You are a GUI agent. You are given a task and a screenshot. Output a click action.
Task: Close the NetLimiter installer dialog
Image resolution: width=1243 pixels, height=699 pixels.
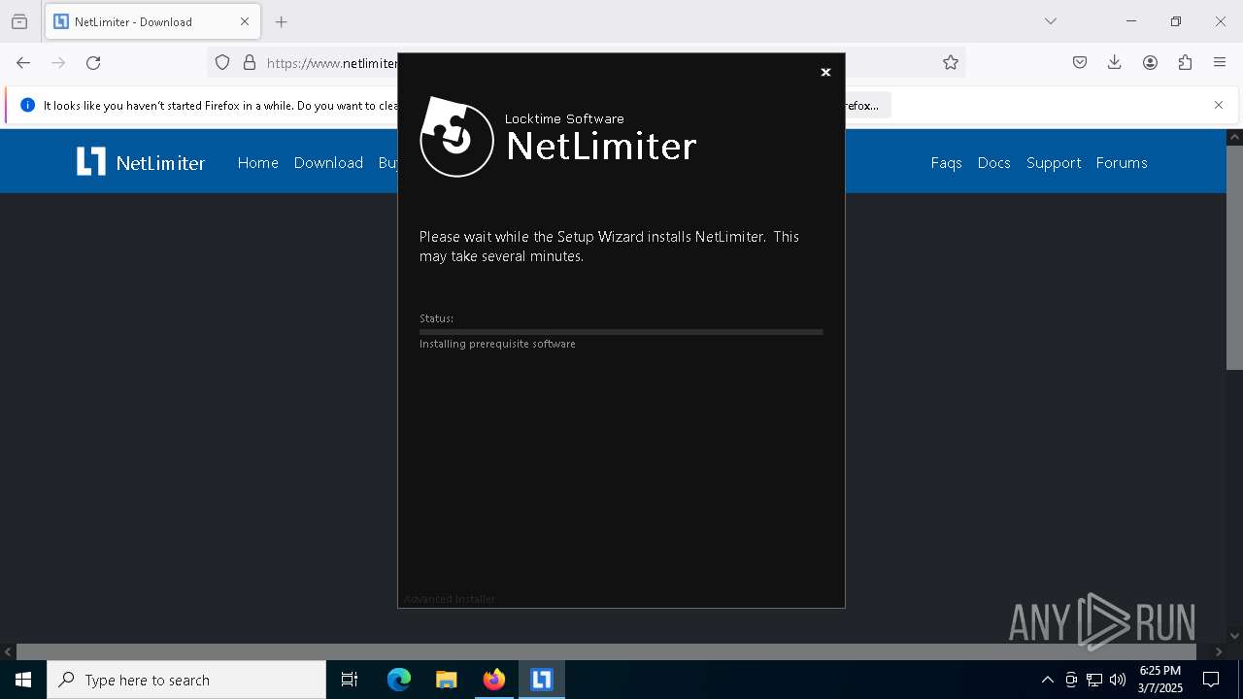(x=825, y=72)
